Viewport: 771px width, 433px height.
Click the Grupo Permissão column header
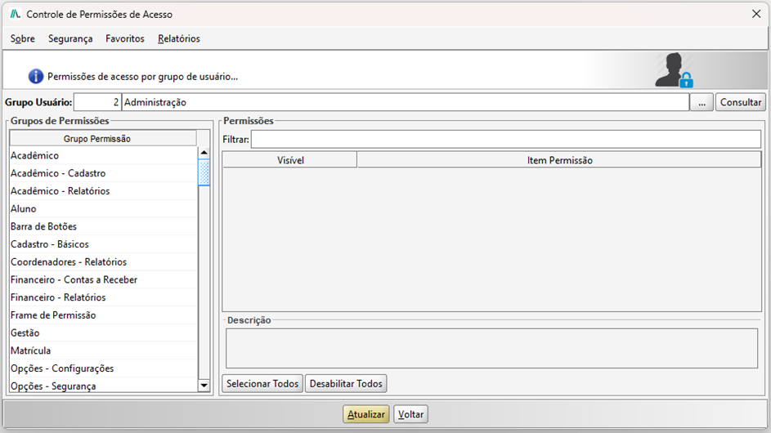[x=103, y=139]
